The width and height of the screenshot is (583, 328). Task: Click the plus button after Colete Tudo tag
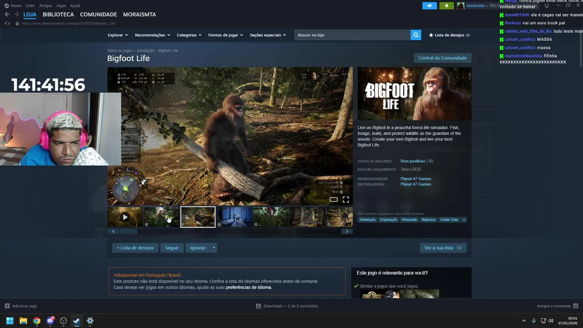(x=464, y=220)
